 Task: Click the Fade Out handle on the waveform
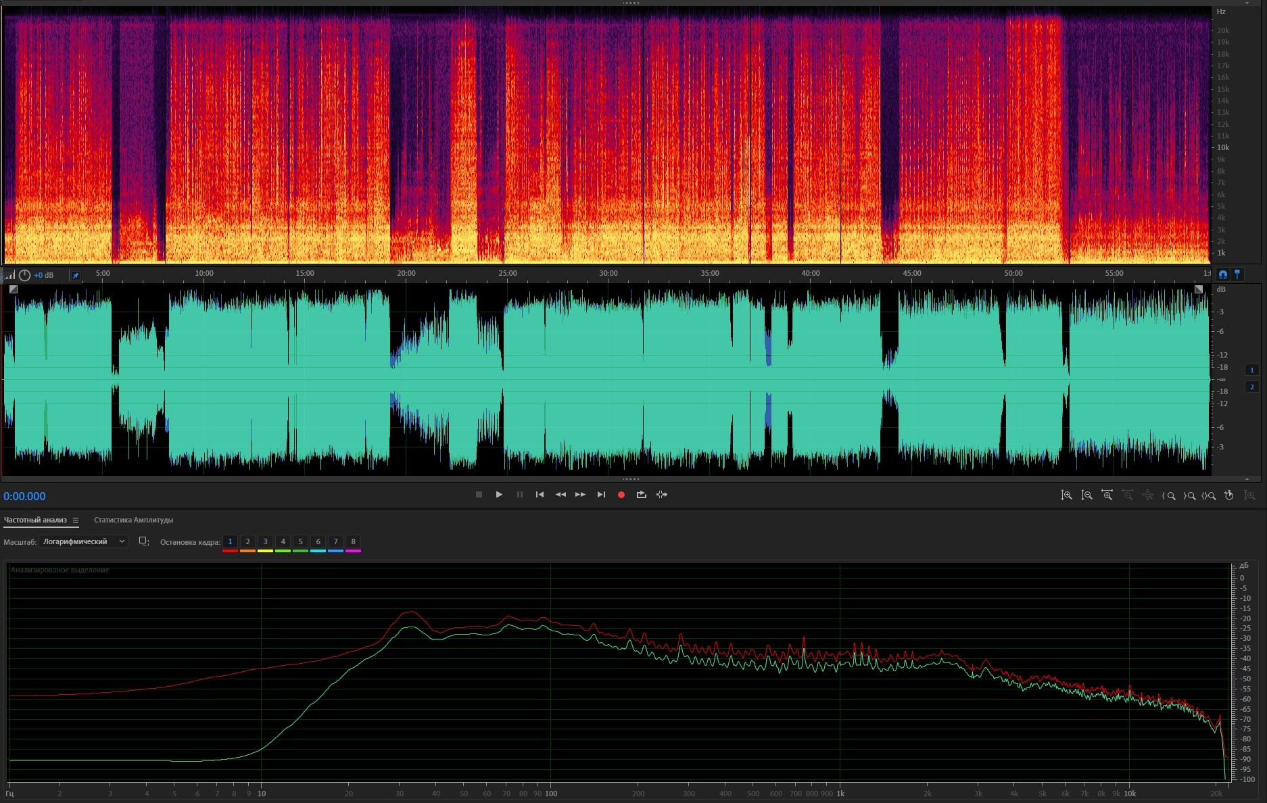[1199, 289]
